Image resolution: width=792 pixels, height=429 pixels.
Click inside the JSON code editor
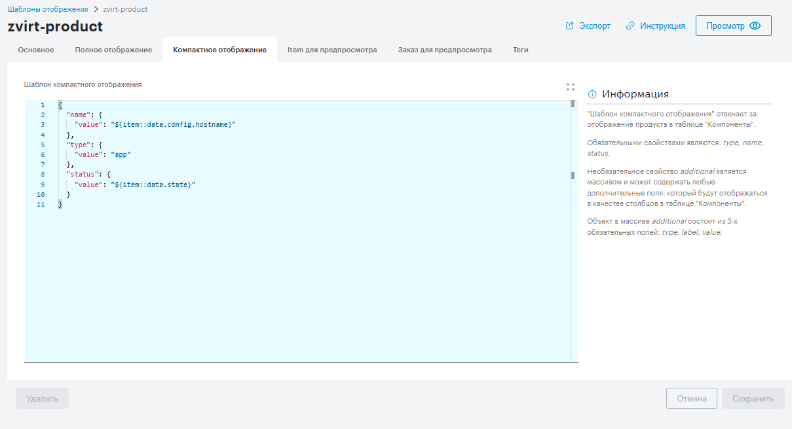(301, 231)
